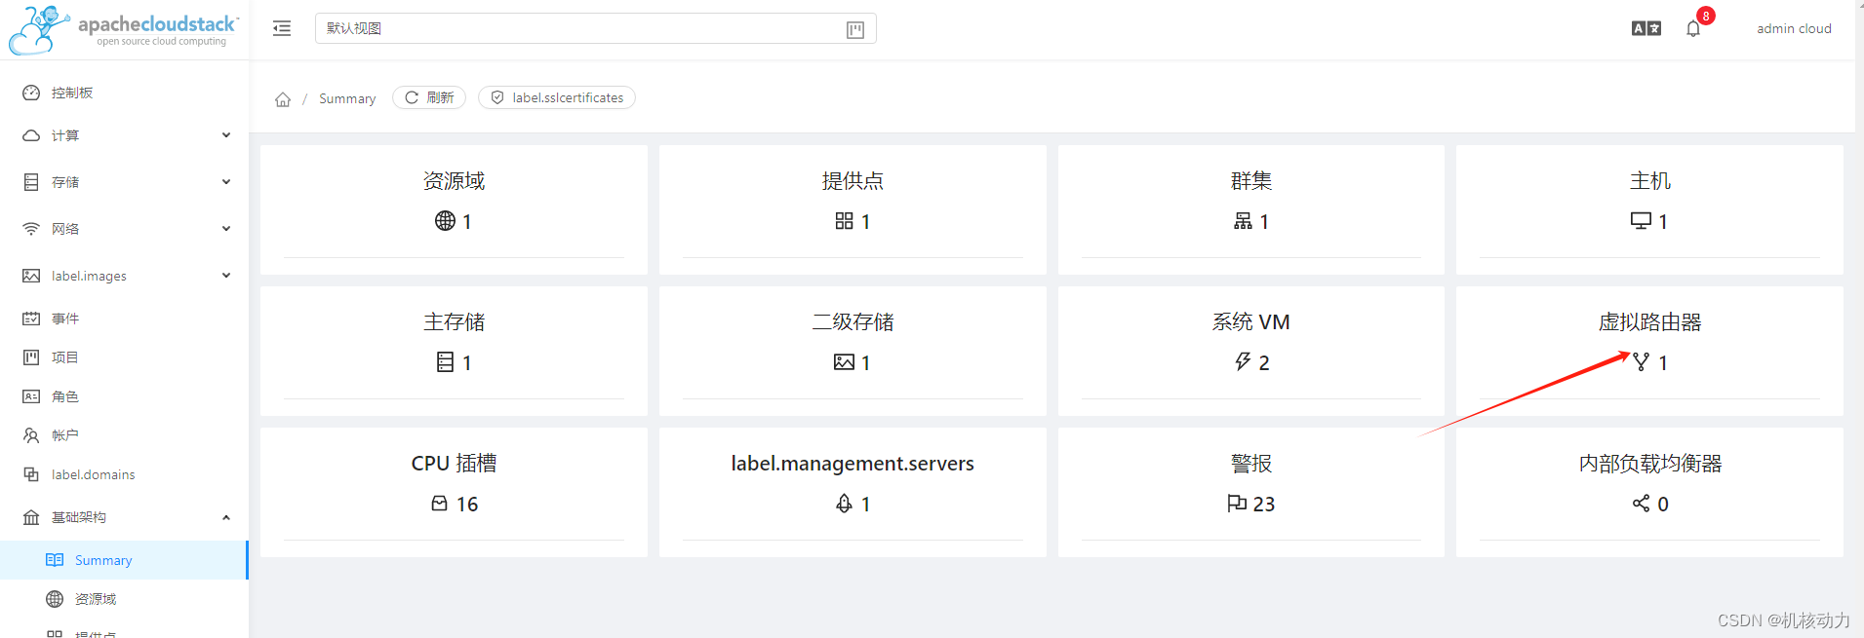
Task: Open the 虚拟路由器 card title
Action: pyautogui.click(x=1650, y=322)
